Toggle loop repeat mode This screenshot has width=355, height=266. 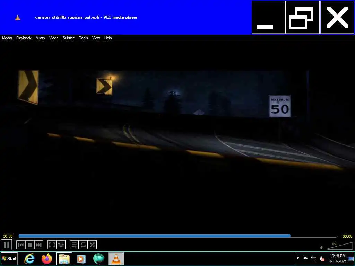pyautogui.click(x=83, y=245)
